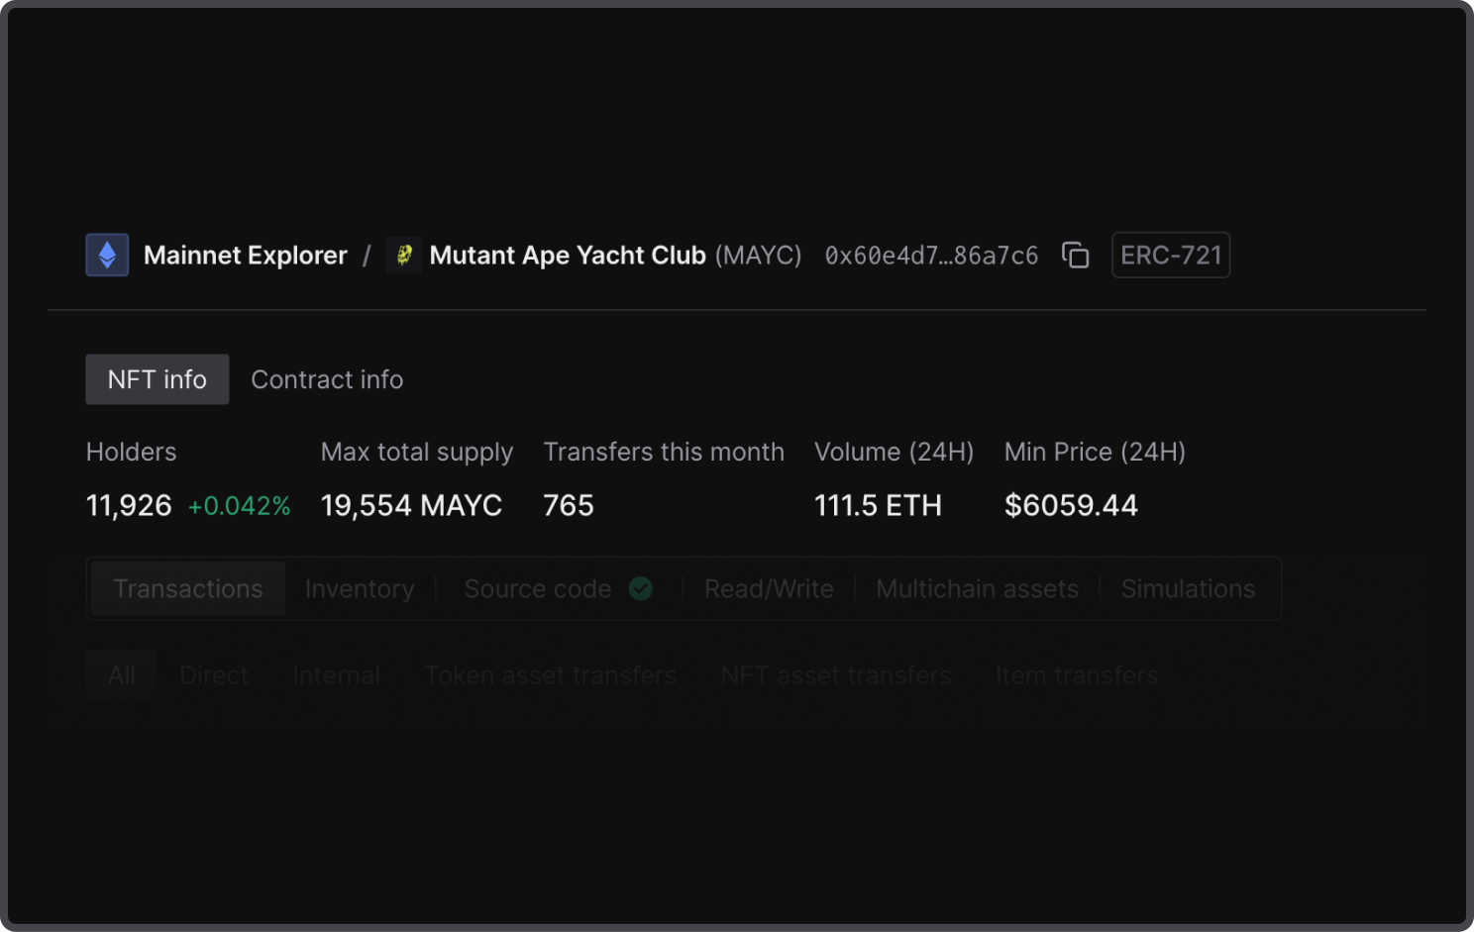Viewport: 1474px width, 932px height.
Task: Select NFT asset transfers filter
Action: (x=836, y=675)
